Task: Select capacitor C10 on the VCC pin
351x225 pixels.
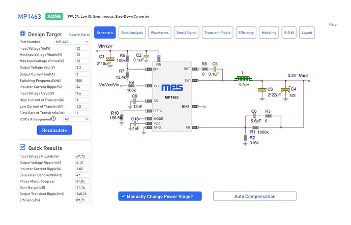Action: [135, 123]
